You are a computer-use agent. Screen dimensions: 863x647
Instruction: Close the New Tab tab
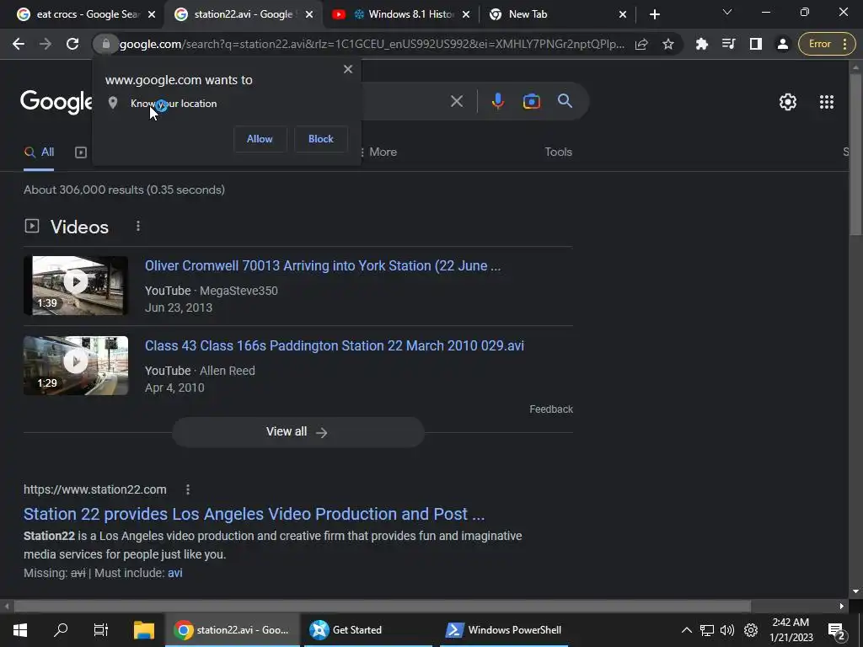pos(623,14)
